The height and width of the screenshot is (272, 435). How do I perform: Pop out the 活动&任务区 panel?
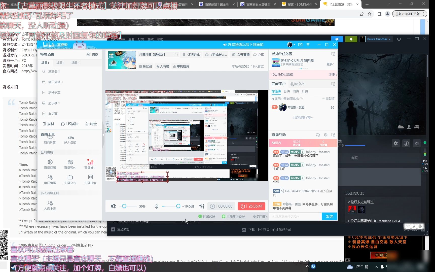pos(333,54)
